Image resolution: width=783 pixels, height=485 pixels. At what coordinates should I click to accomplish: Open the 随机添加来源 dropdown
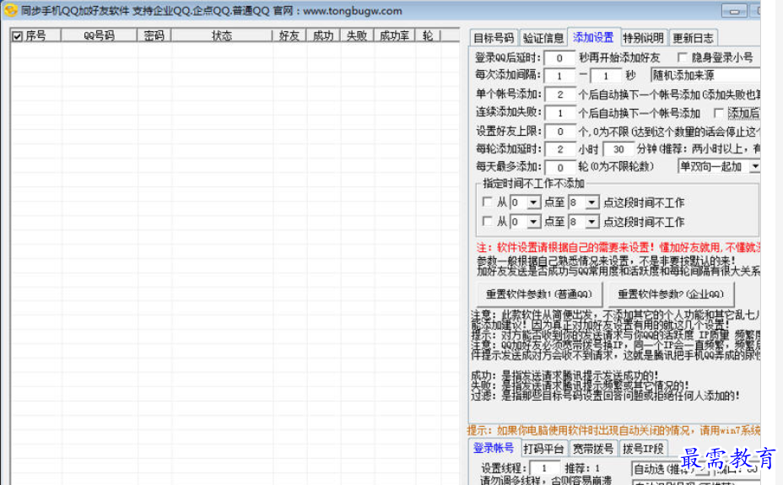(705, 75)
